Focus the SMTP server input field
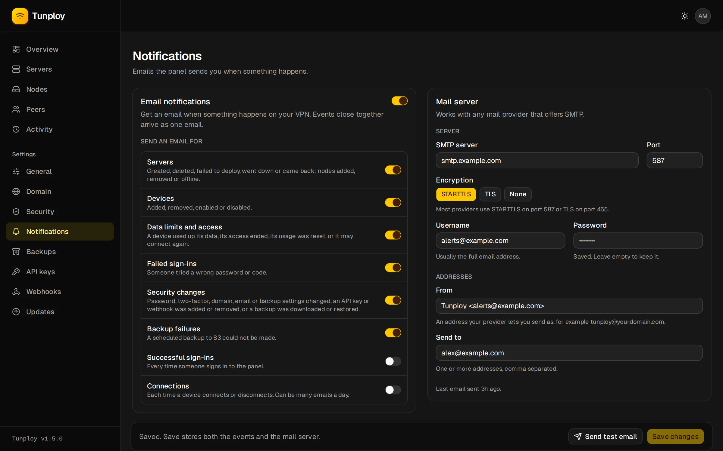The height and width of the screenshot is (451, 723). point(537,161)
